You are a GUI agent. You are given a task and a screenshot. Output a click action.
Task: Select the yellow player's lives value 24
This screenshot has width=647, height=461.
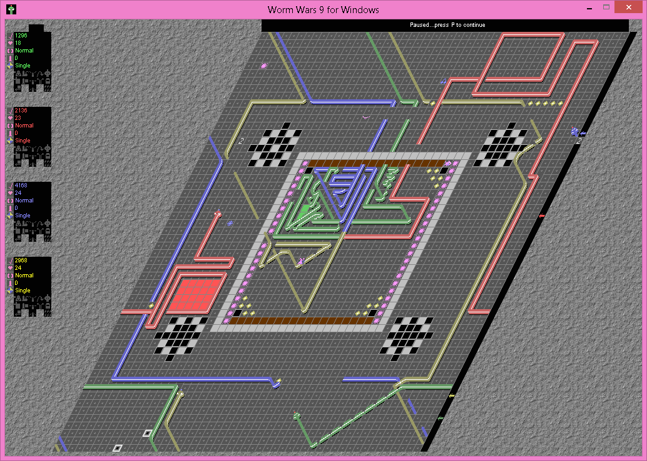coord(18,268)
